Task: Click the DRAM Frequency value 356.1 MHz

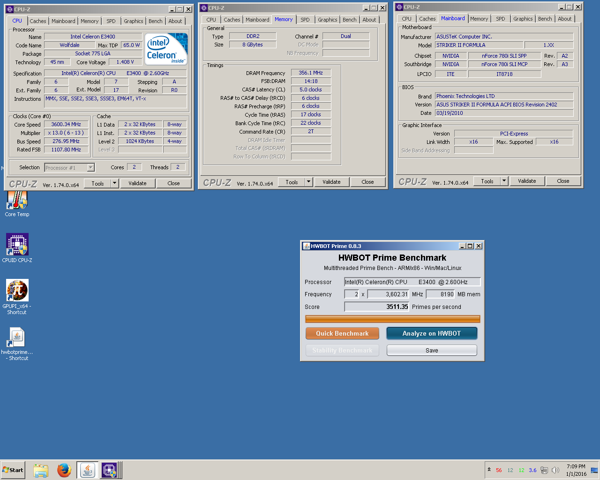Action: pos(311,73)
